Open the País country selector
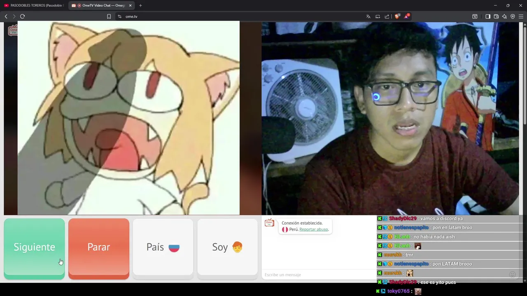 [163, 247]
